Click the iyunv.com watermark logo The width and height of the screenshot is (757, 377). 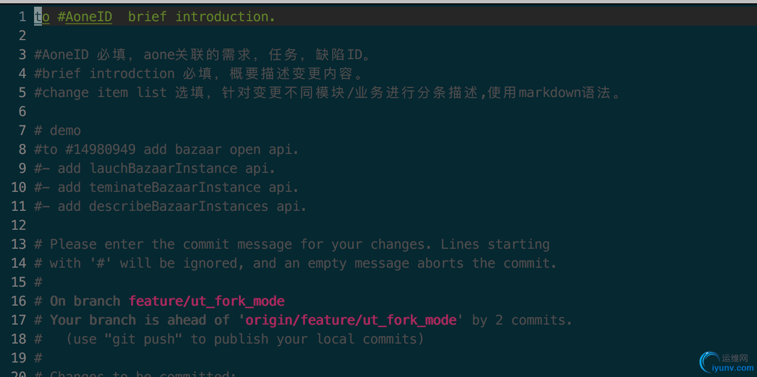pyautogui.click(x=727, y=362)
